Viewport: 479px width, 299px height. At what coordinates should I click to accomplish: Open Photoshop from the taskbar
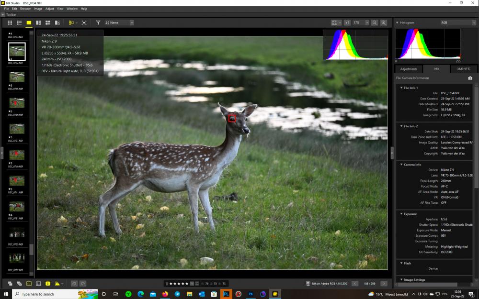pyautogui.click(x=251, y=294)
